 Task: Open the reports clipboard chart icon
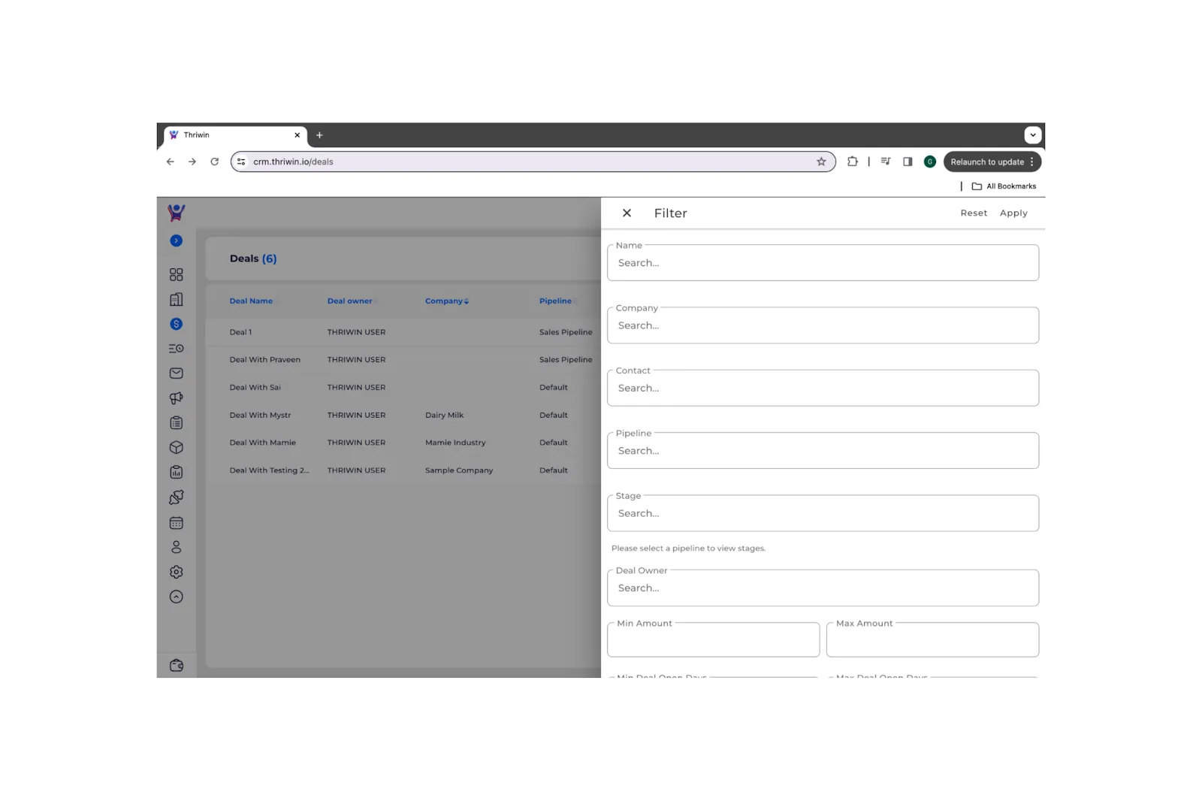click(177, 473)
